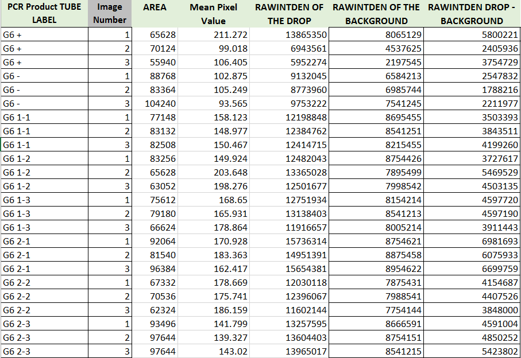Click the RAWINTDEN DROP - BACKGROUND header
Viewport: 521px width, 358px height.
[472, 14]
